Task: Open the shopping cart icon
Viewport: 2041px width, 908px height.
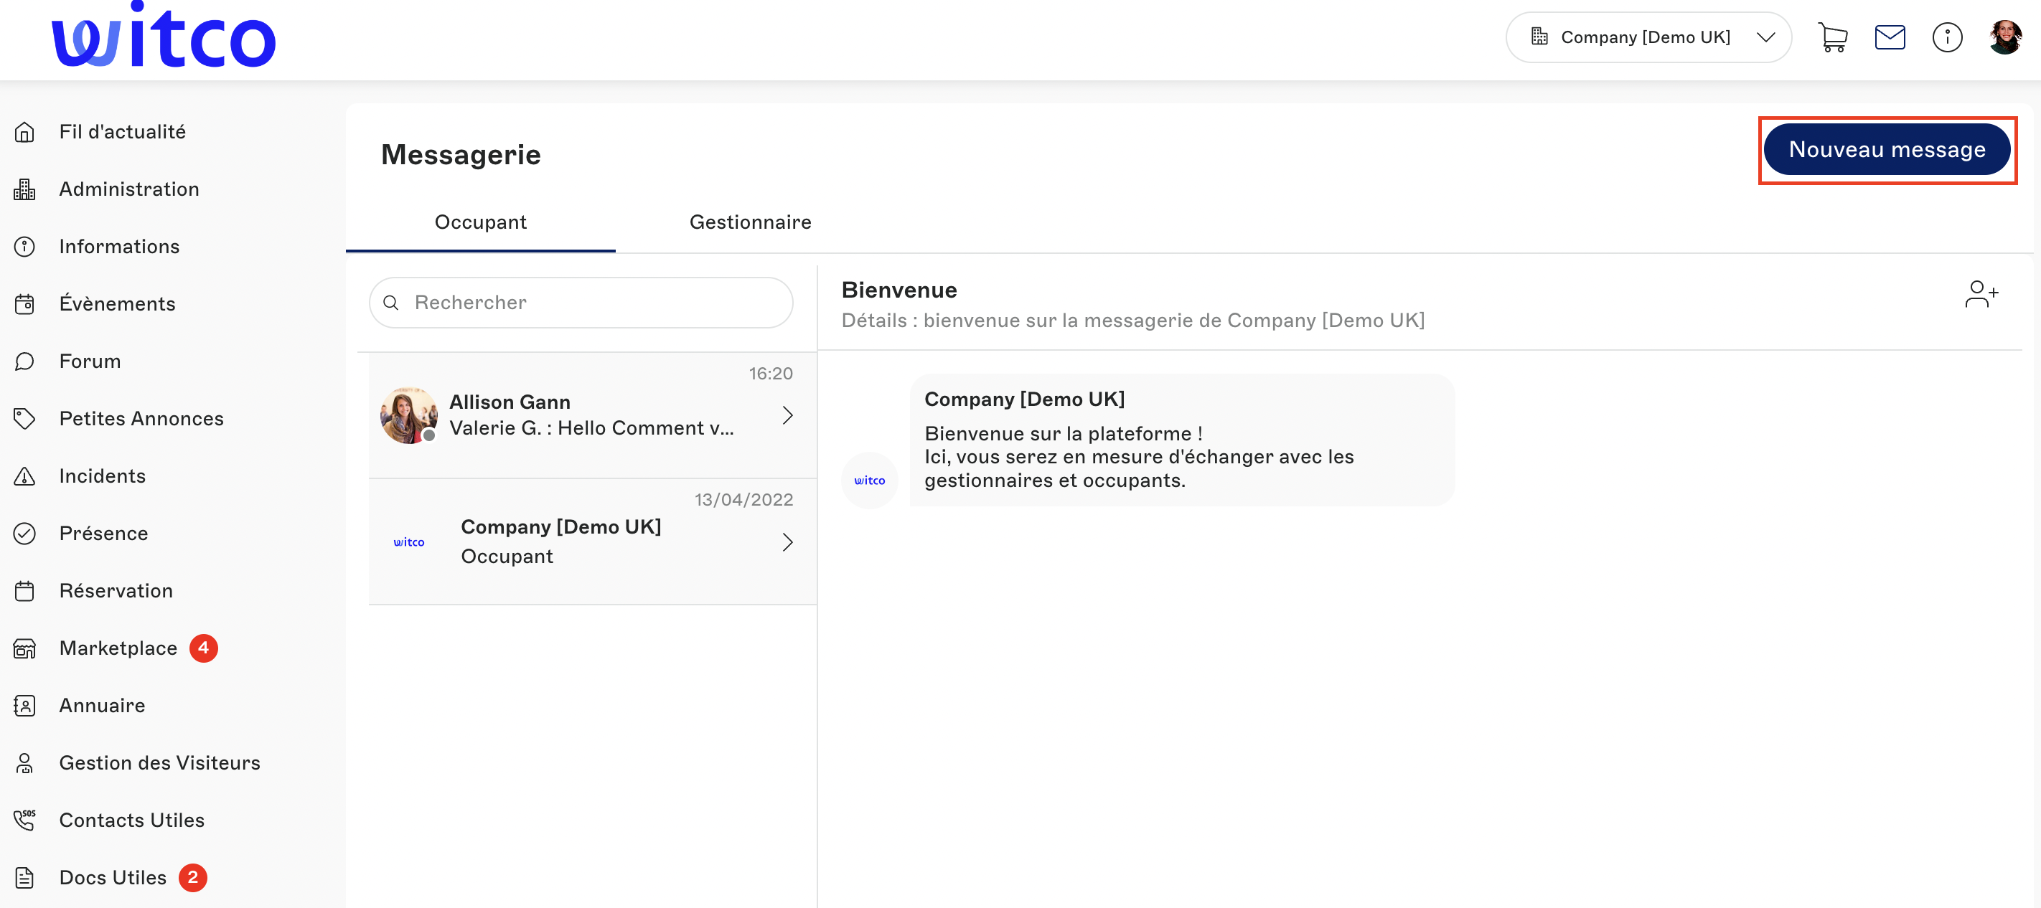Action: [1832, 37]
